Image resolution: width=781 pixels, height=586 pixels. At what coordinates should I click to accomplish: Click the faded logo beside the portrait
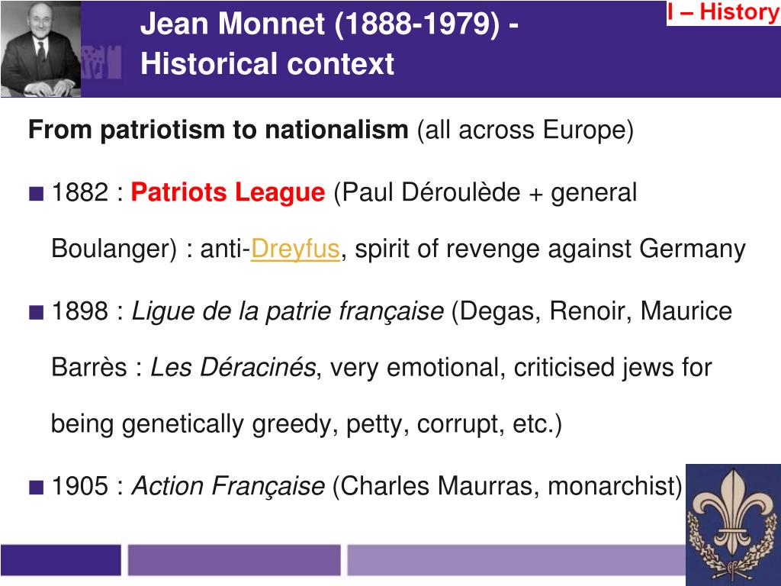101,62
